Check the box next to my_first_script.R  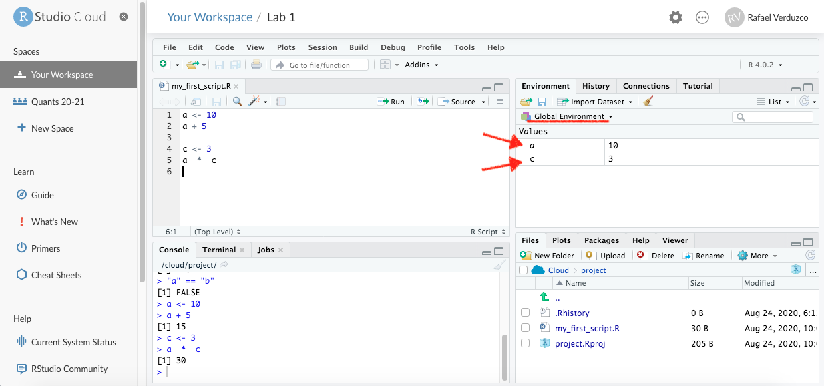click(x=526, y=328)
